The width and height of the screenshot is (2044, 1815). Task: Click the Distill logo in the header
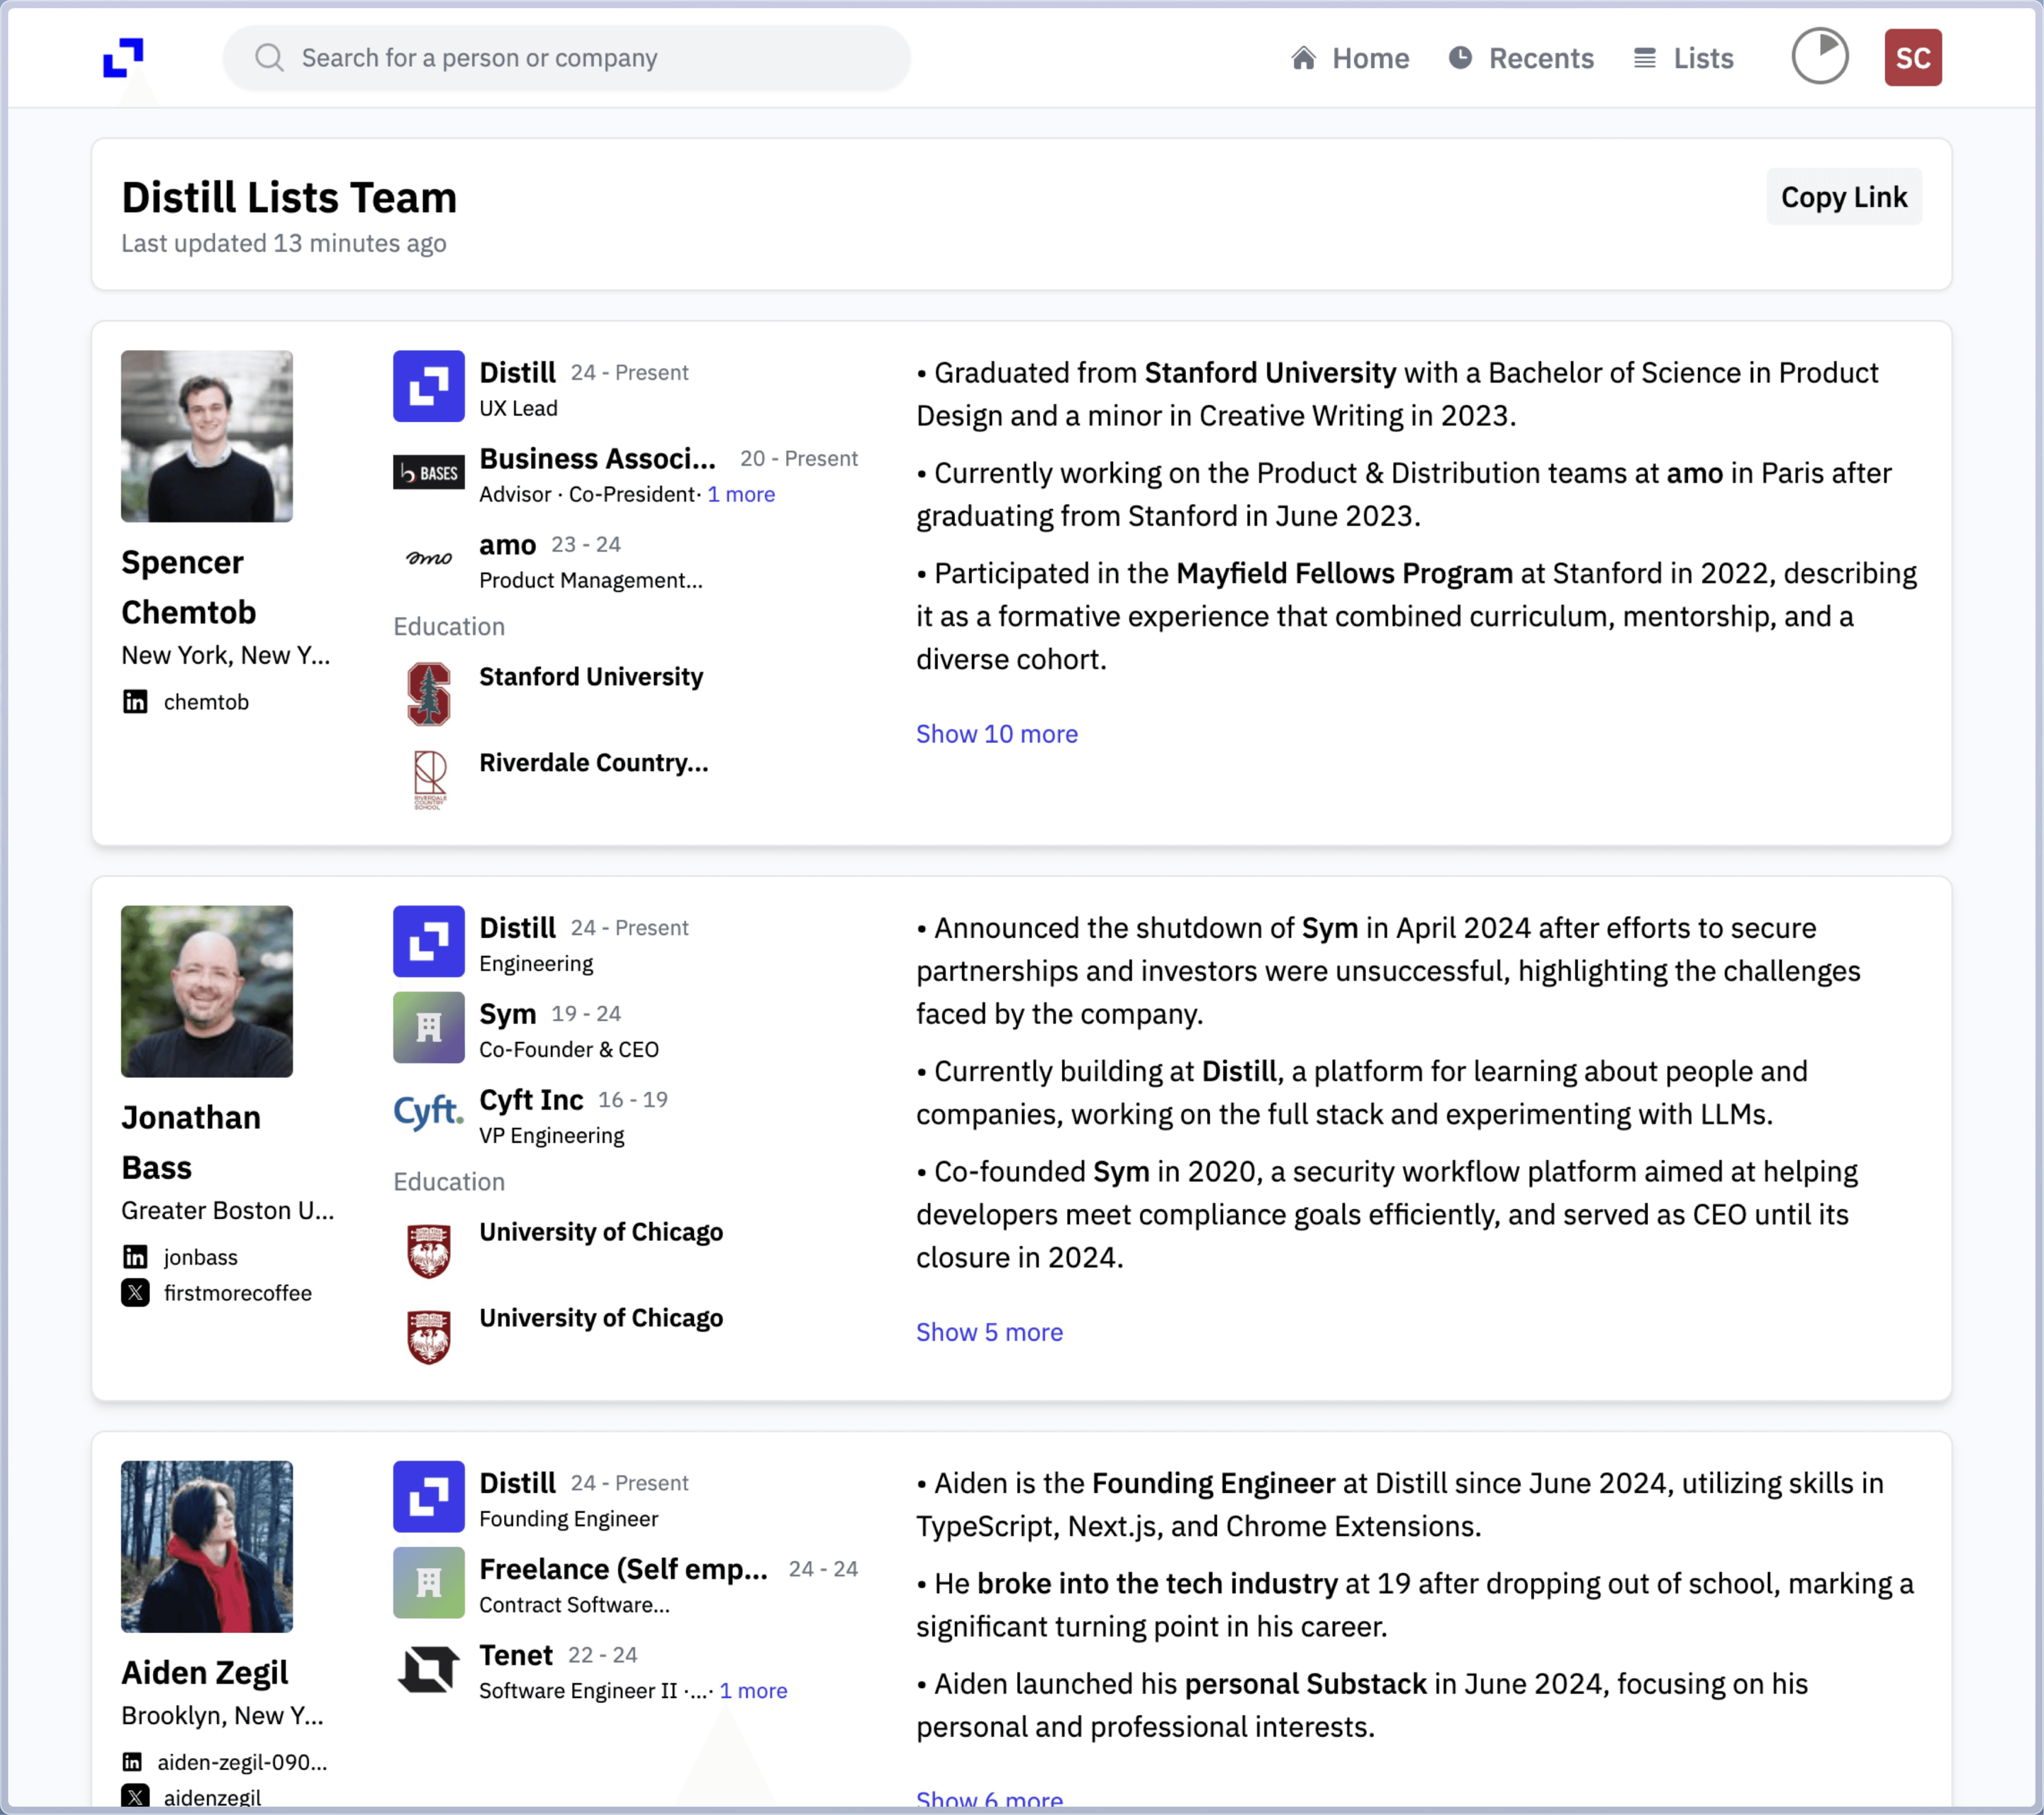click(x=123, y=58)
